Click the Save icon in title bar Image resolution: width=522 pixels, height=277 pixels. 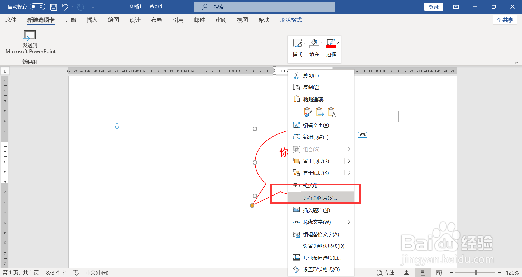[x=54, y=7]
